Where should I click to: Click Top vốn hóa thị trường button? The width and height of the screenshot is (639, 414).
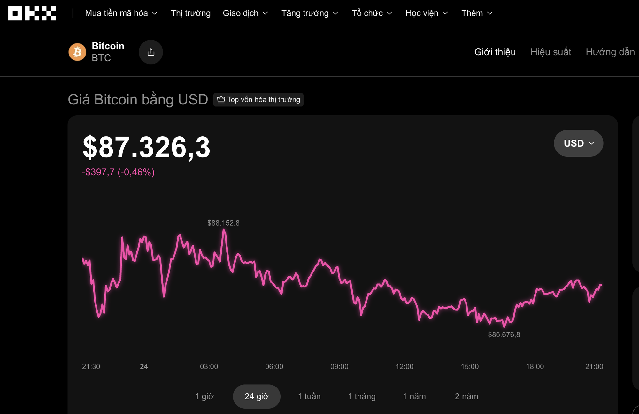click(258, 100)
